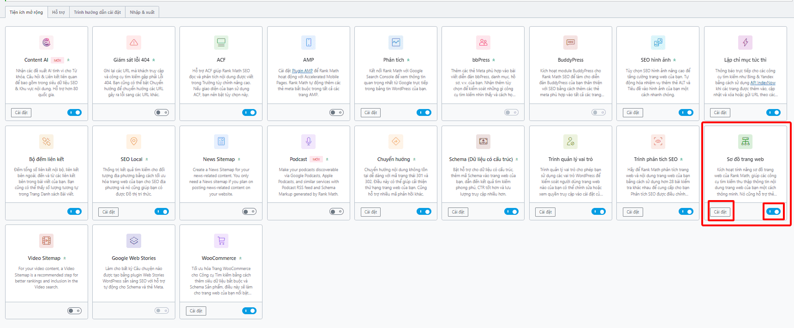Open Cài đặt for WooCommerce
794x328 pixels.
(x=196, y=311)
